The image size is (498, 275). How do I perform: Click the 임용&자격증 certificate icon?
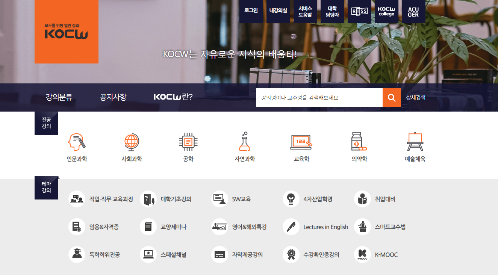[x=77, y=227]
